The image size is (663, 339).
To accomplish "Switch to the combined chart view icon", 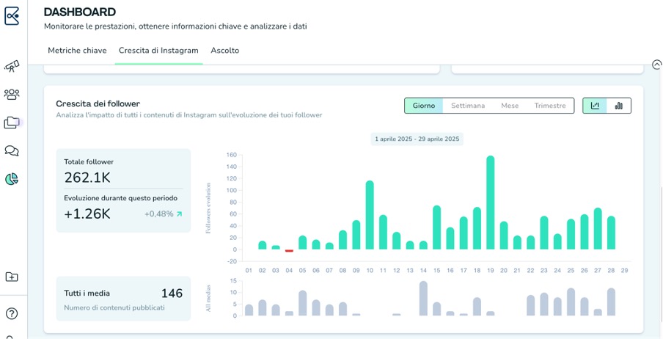I will pos(595,106).
